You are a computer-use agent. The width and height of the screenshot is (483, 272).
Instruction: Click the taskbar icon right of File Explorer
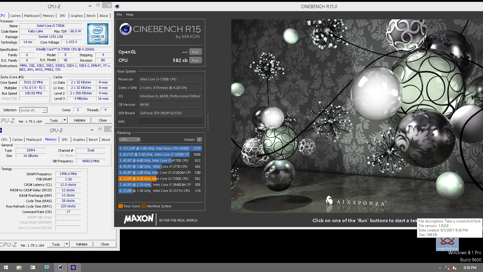click(x=33, y=267)
